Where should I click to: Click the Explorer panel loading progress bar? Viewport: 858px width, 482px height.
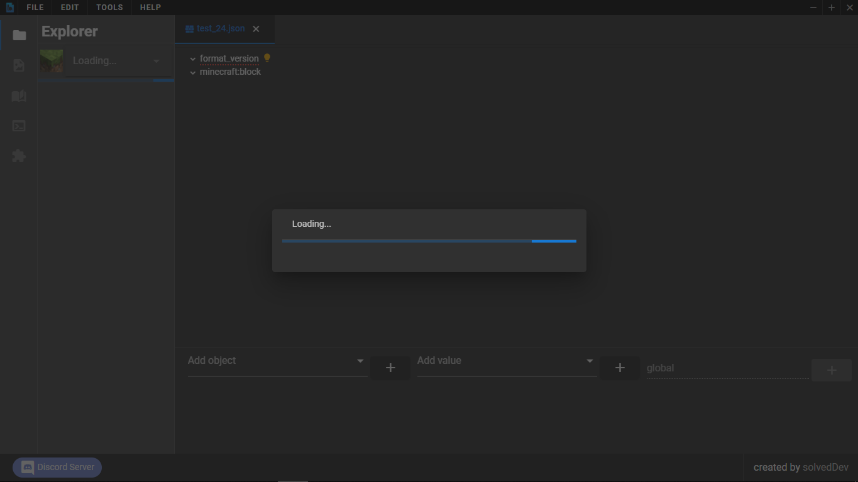107,80
